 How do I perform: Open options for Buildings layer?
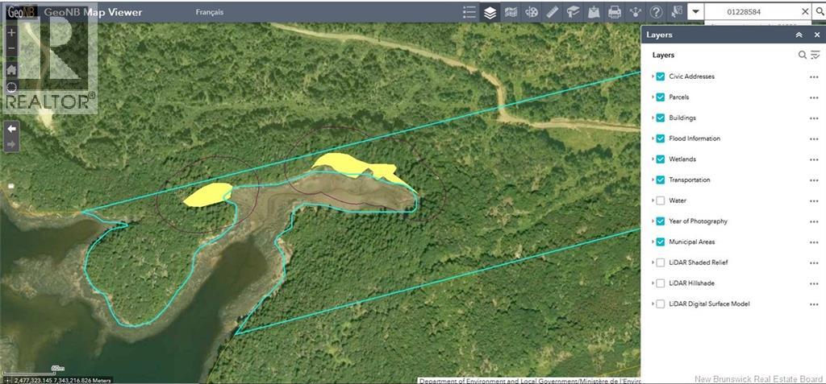(x=814, y=118)
